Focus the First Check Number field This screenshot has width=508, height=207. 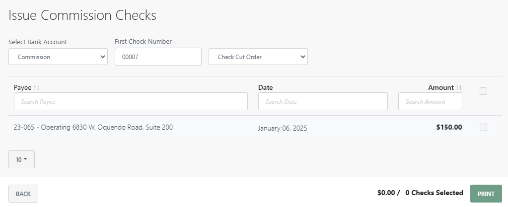pyautogui.click(x=158, y=57)
